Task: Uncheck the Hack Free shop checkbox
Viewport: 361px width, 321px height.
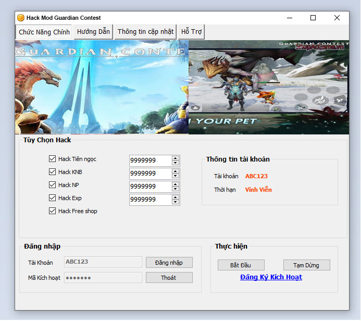Action: [52, 211]
